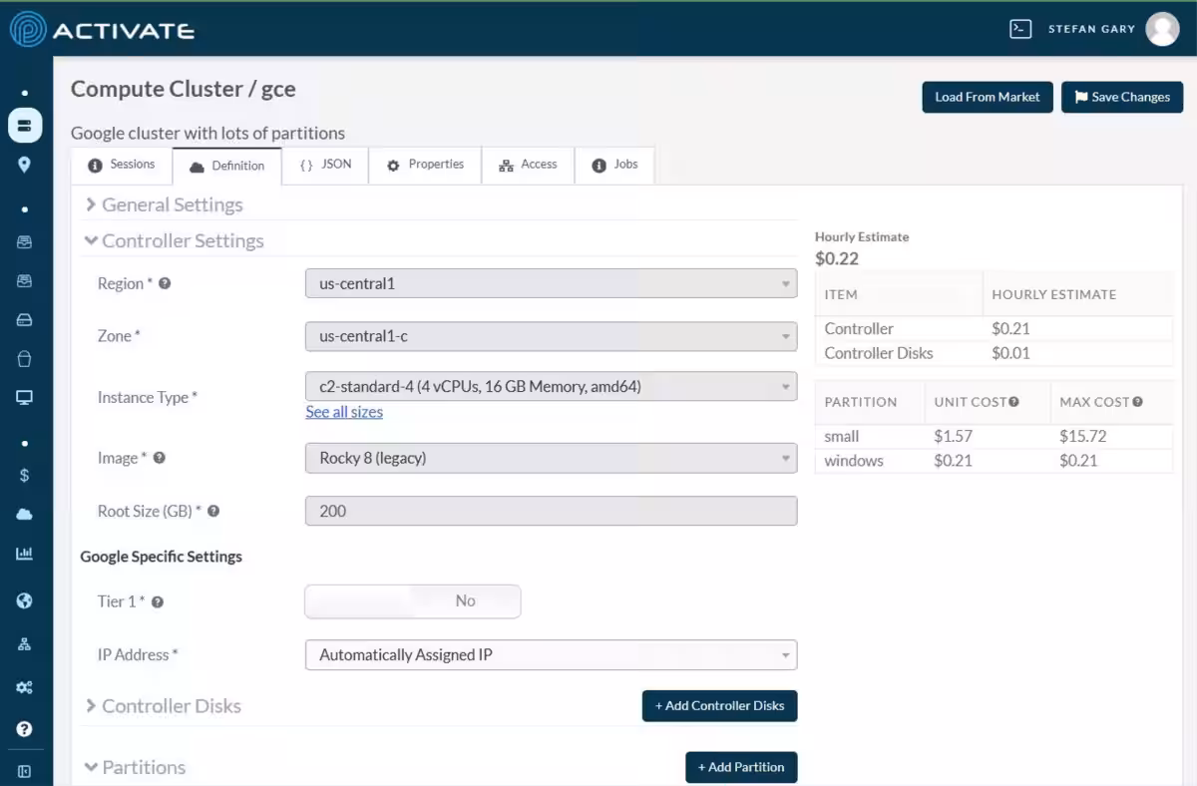The height and width of the screenshot is (786, 1197).
Task: Open the globe icon in sidebar
Action: pyautogui.click(x=25, y=600)
